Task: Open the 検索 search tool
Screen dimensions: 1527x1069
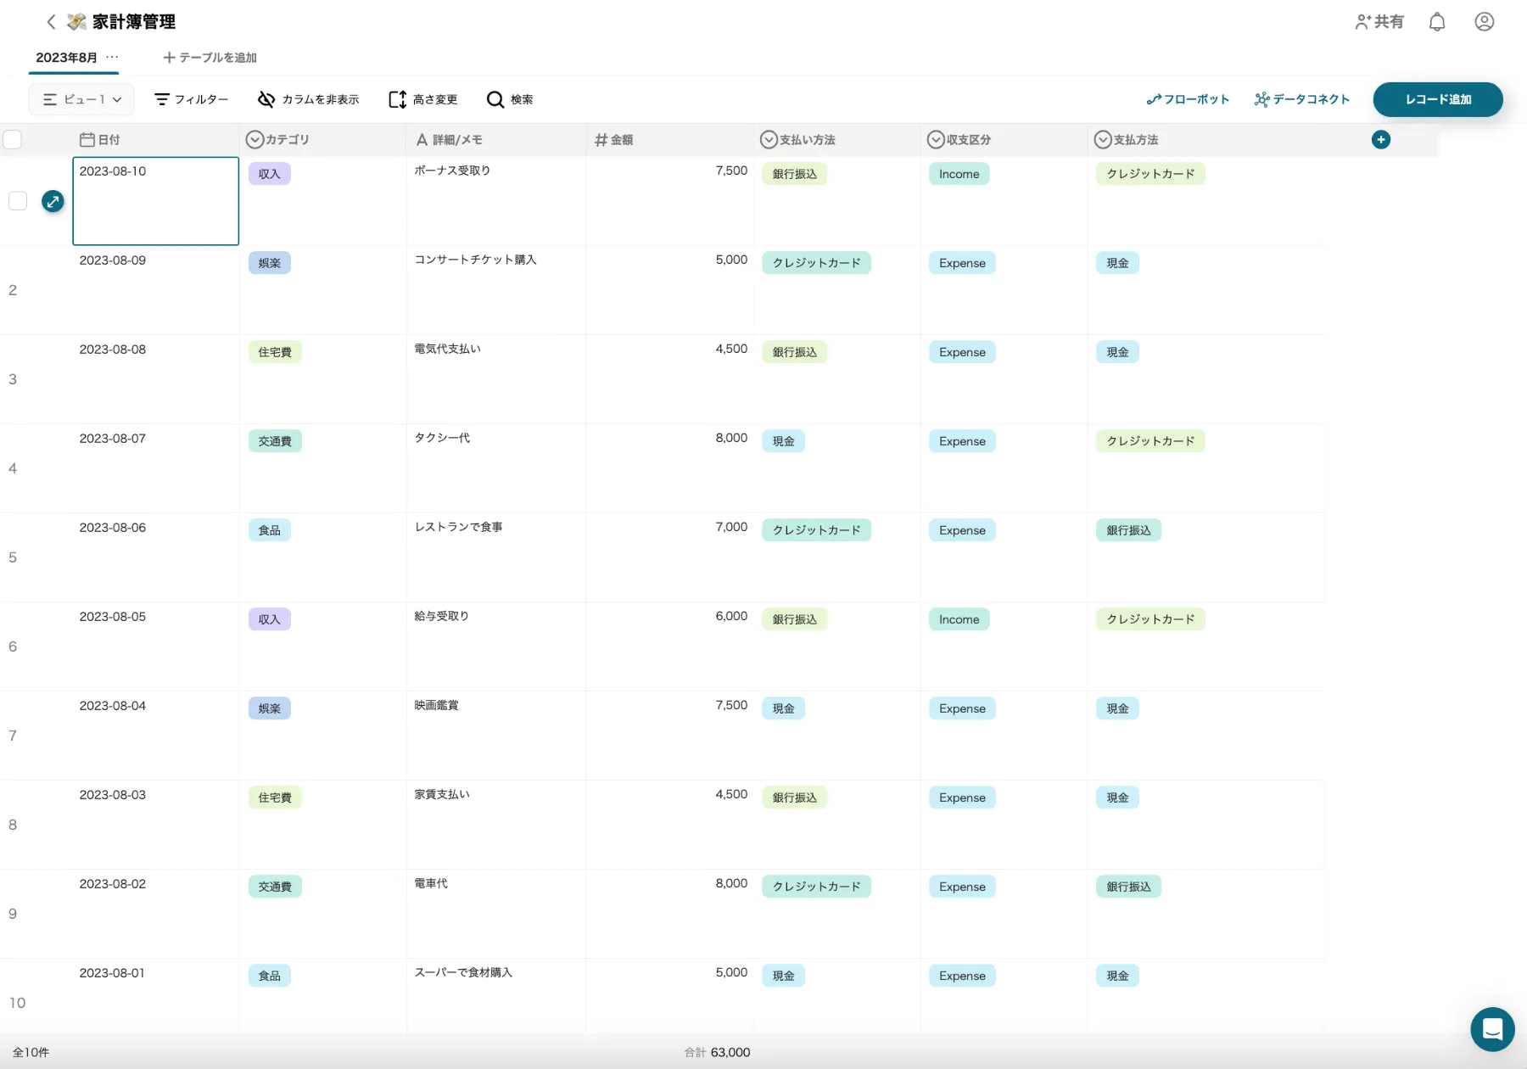Action: click(x=510, y=99)
